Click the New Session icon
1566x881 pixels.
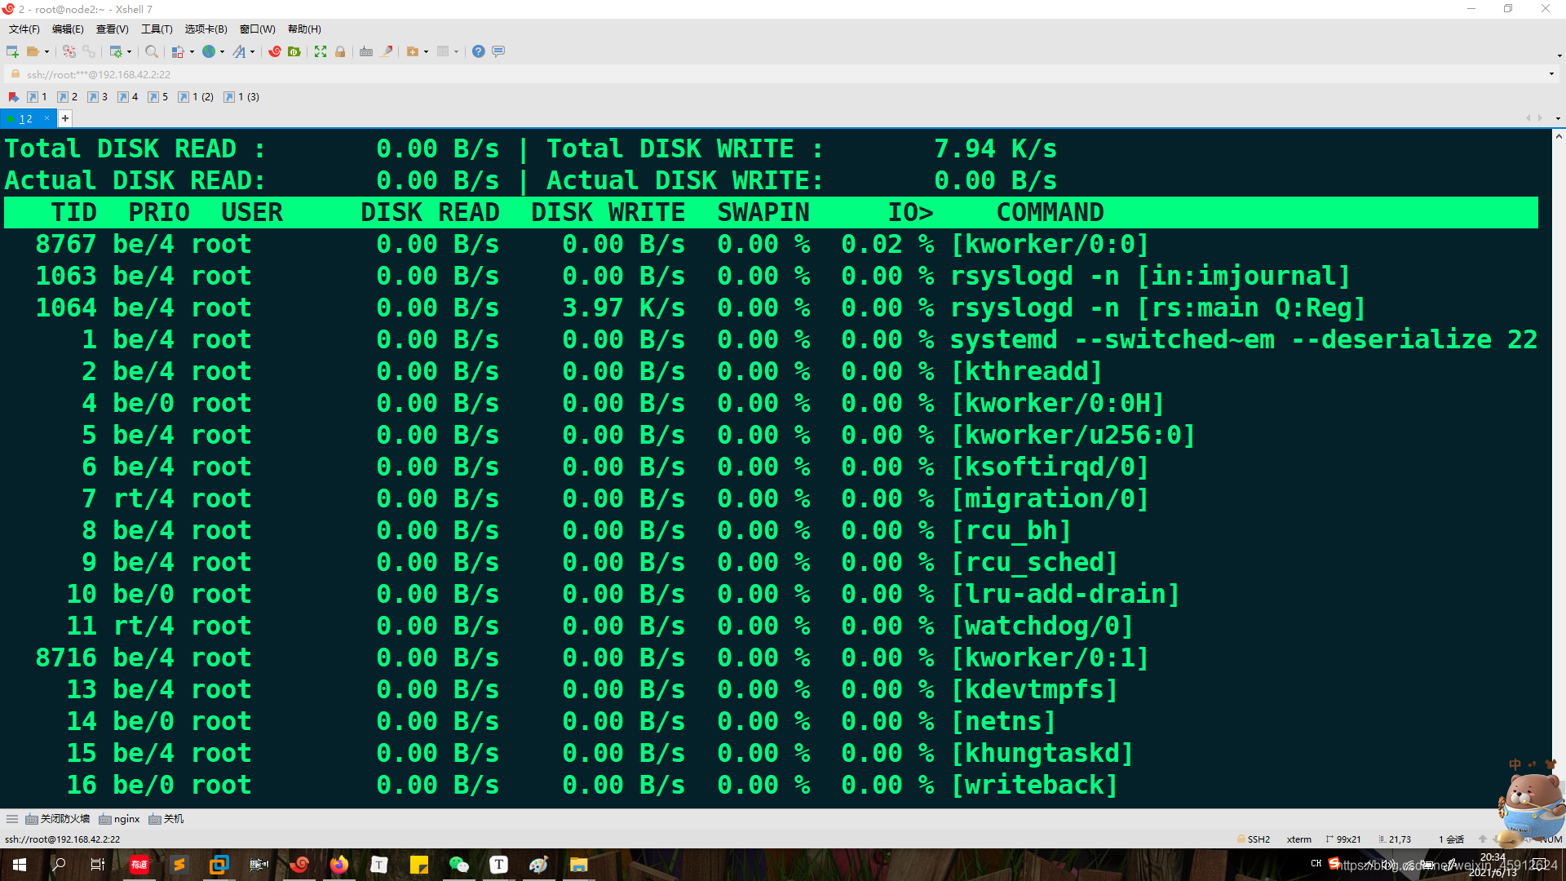coord(12,51)
